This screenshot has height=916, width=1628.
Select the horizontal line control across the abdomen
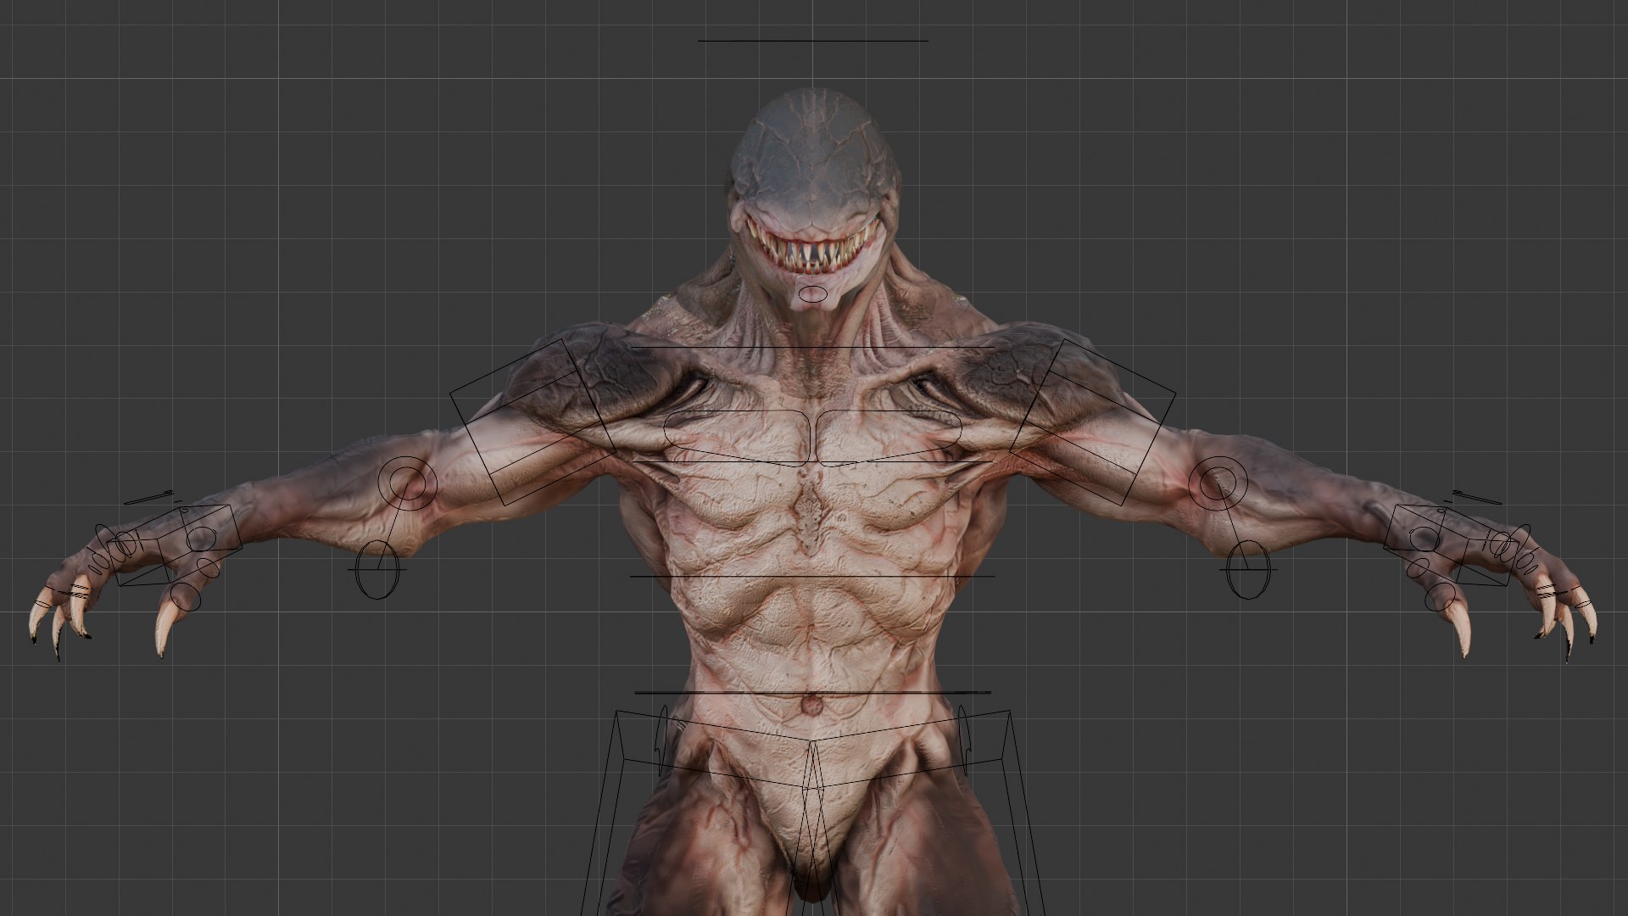pyautogui.click(x=812, y=576)
